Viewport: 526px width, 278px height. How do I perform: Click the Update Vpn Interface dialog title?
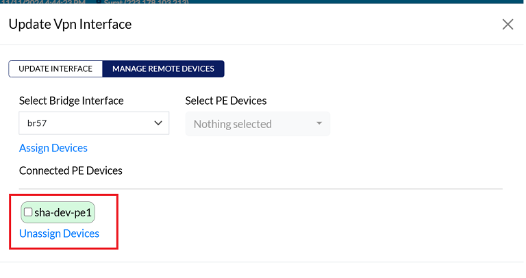(x=70, y=24)
